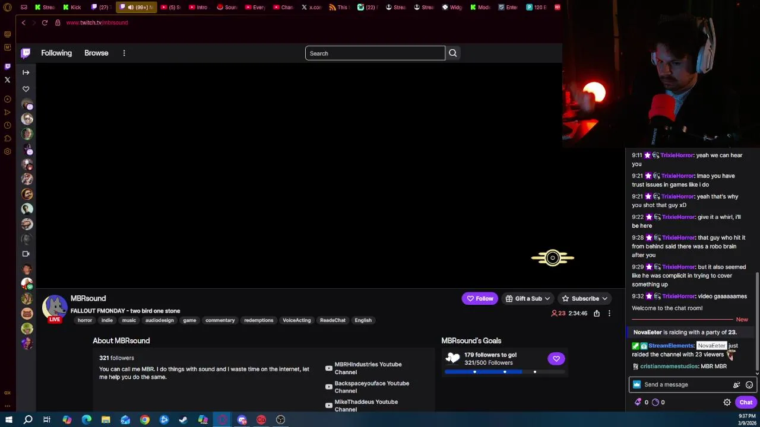Click the MBRsound channel name
The image size is (760, 427).
click(88, 298)
